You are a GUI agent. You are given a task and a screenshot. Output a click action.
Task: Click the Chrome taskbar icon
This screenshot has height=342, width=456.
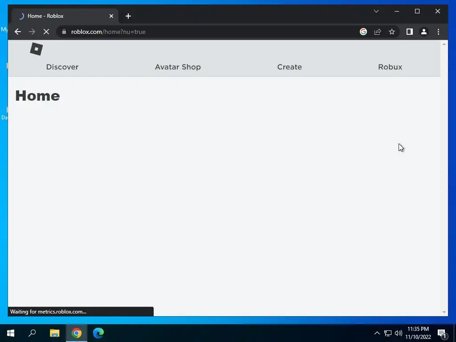click(77, 333)
